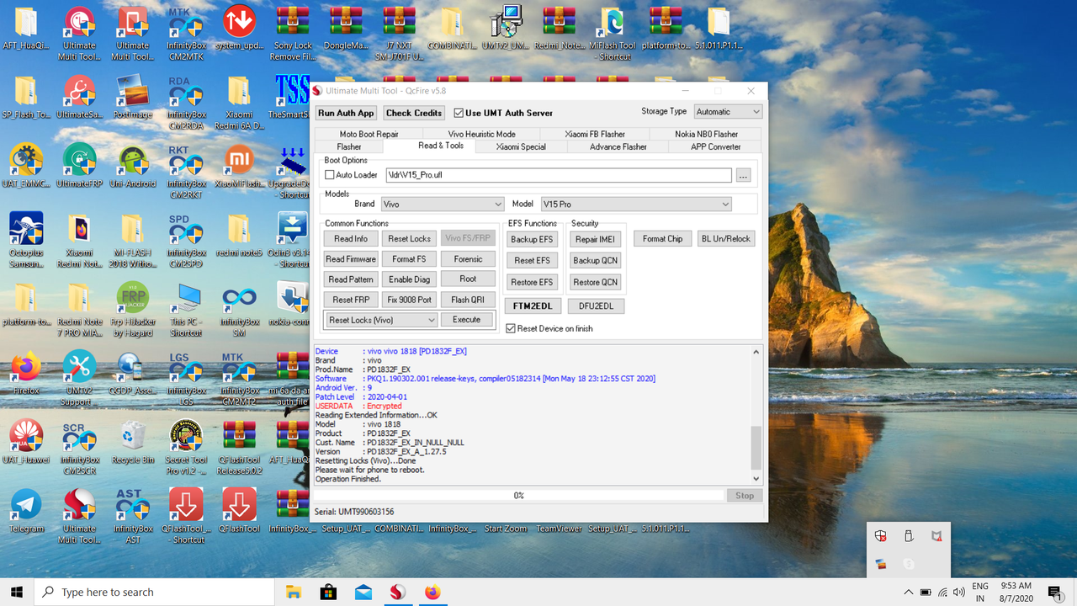Open the Storage Type dropdown

(x=727, y=110)
